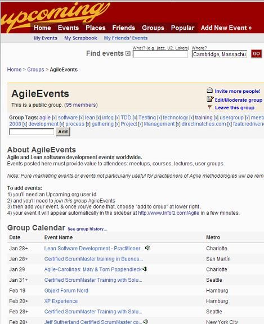Open Jan 31+ Certified ScrumMaster Training event

pyautogui.click(x=93, y=280)
